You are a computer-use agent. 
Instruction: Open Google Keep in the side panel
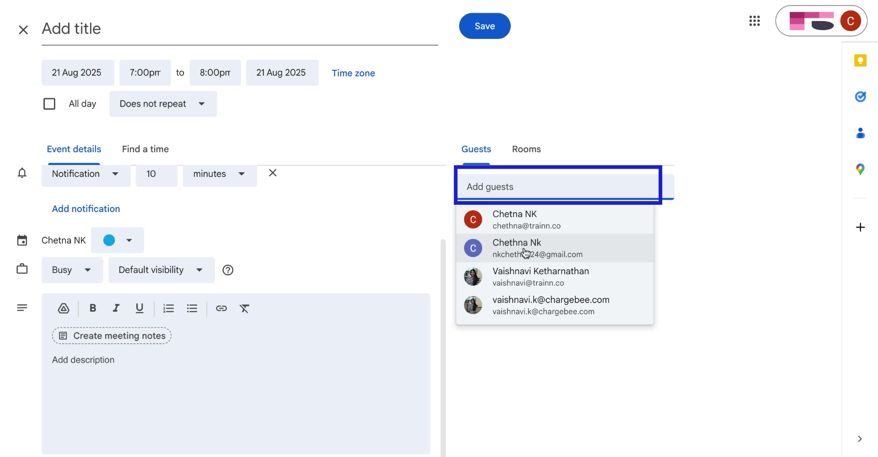(x=861, y=60)
